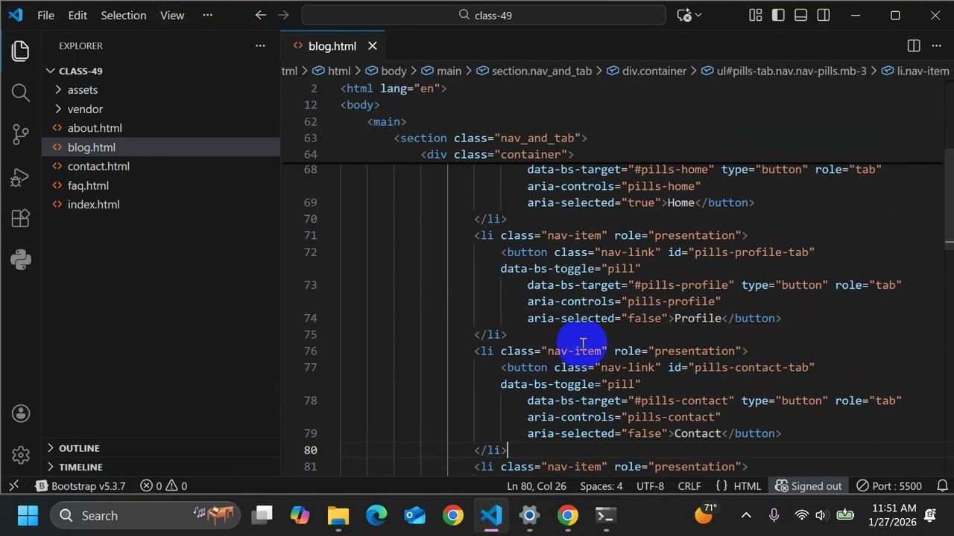
Task: Go to line via Ln 80, Col 26
Action: coord(536,486)
